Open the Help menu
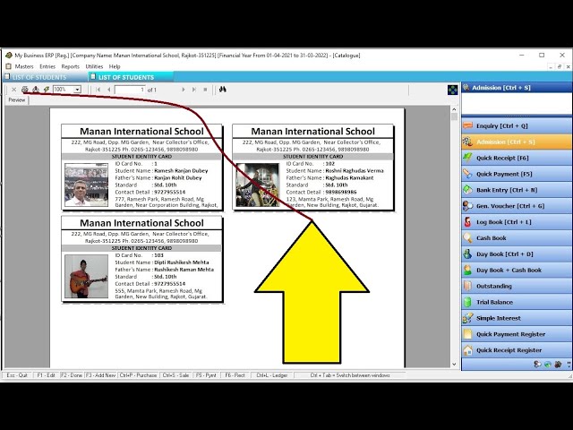 (115, 66)
